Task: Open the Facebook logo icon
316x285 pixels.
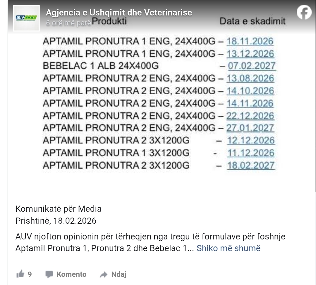Action: click(x=304, y=13)
